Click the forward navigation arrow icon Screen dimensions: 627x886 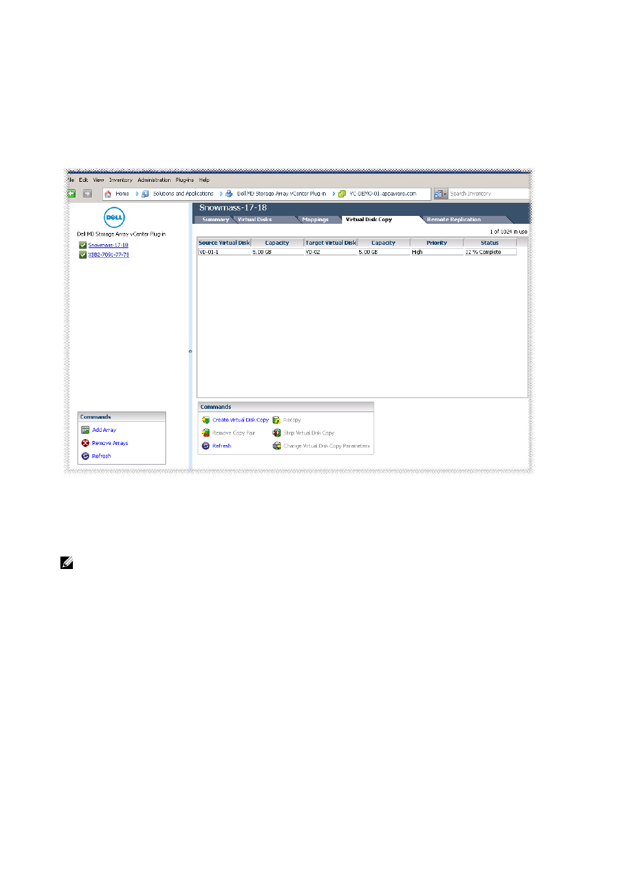pos(87,194)
